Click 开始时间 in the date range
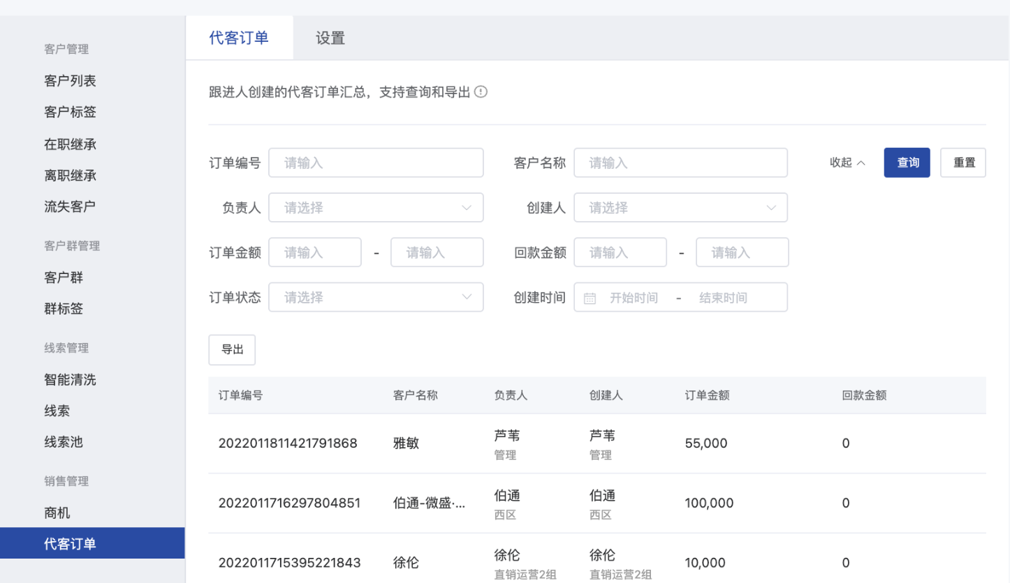This screenshot has width=1010, height=583. 634,298
